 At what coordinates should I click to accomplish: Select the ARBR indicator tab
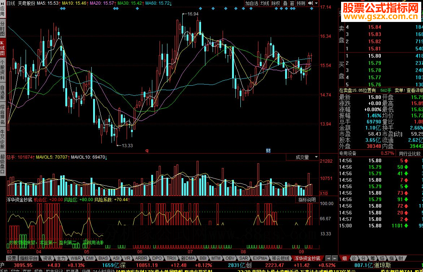click(x=141, y=258)
